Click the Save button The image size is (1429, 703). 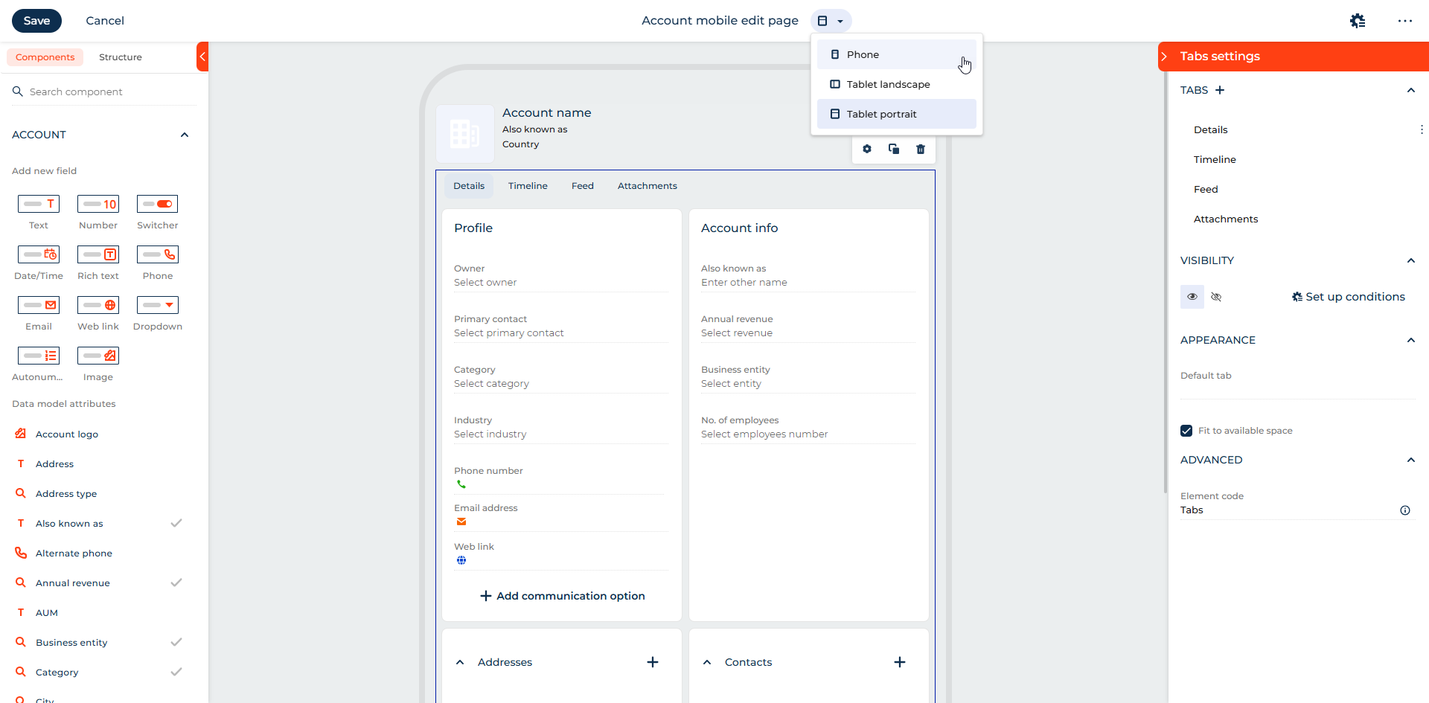pos(36,21)
